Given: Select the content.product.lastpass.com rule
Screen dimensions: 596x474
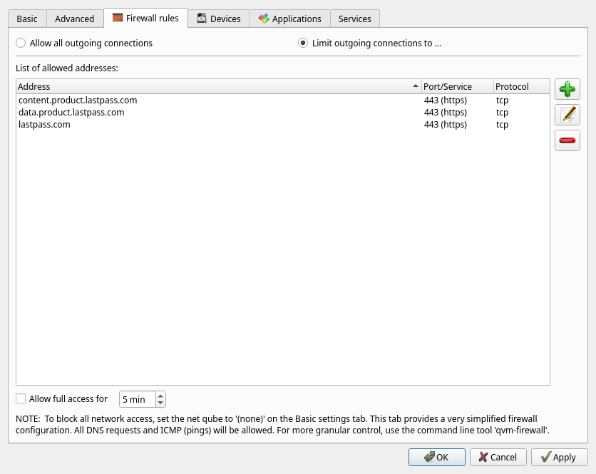Looking at the screenshot, I should click(283, 101).
